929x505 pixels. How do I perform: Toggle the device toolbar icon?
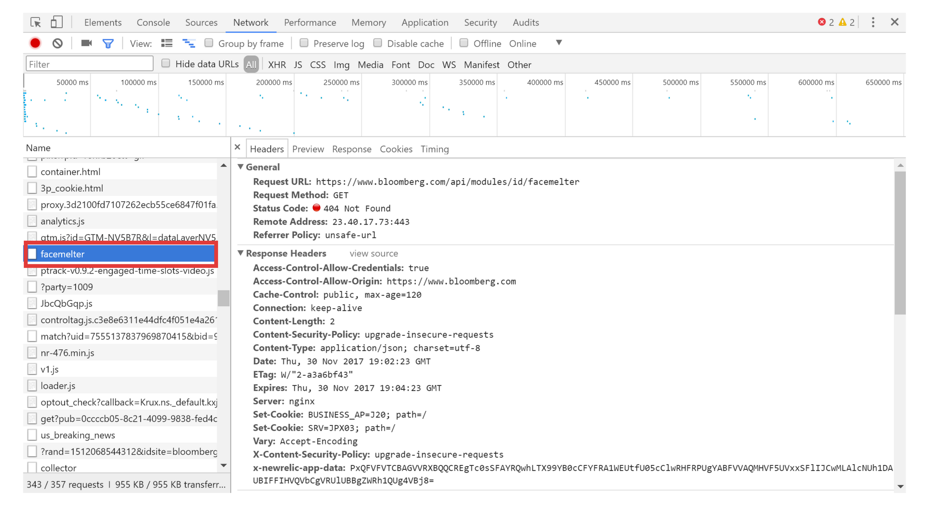tap(56, 22)
